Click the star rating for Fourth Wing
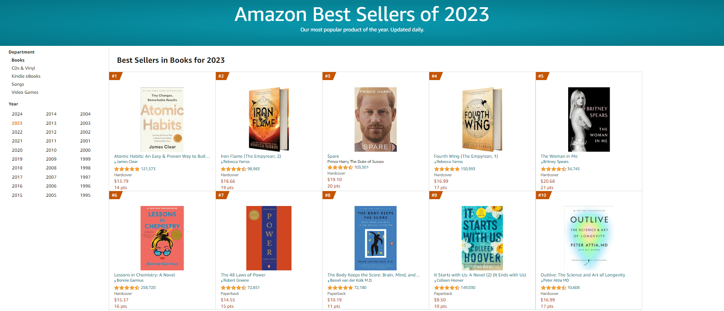The image size is (724, 311). tap(447, 169)
